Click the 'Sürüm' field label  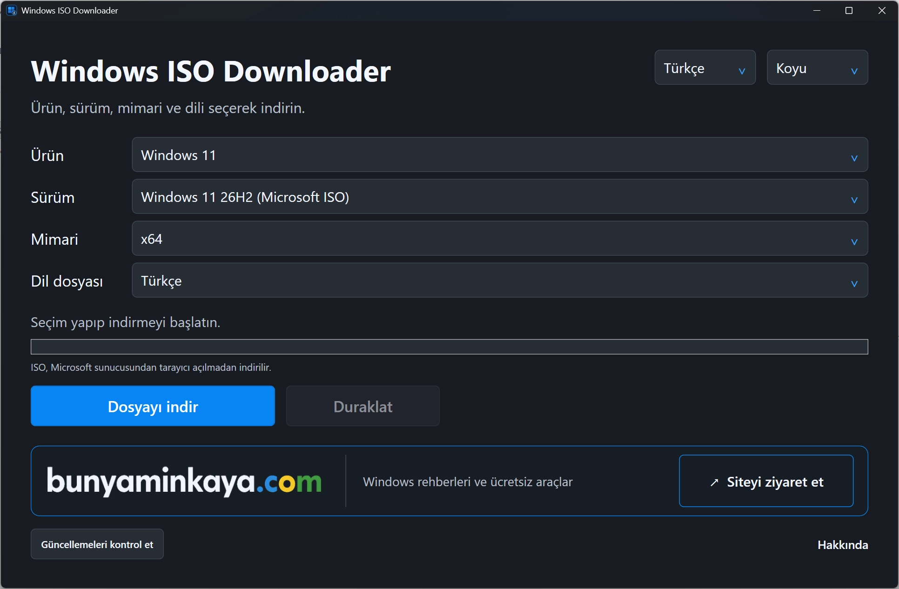tap(53, 197)
